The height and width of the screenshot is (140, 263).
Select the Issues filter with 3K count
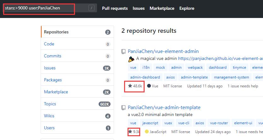pyautogui.click(x=77, y=68)
